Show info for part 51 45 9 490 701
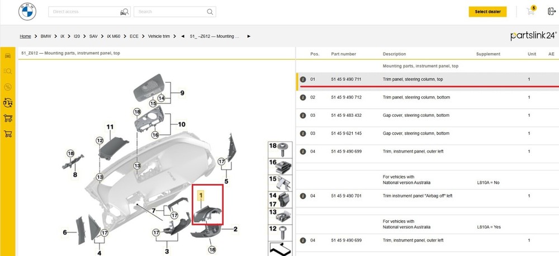 coord(303,196)
